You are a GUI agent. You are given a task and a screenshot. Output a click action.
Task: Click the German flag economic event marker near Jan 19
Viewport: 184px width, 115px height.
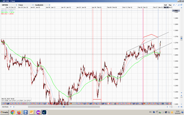click(x=71, y=104)
